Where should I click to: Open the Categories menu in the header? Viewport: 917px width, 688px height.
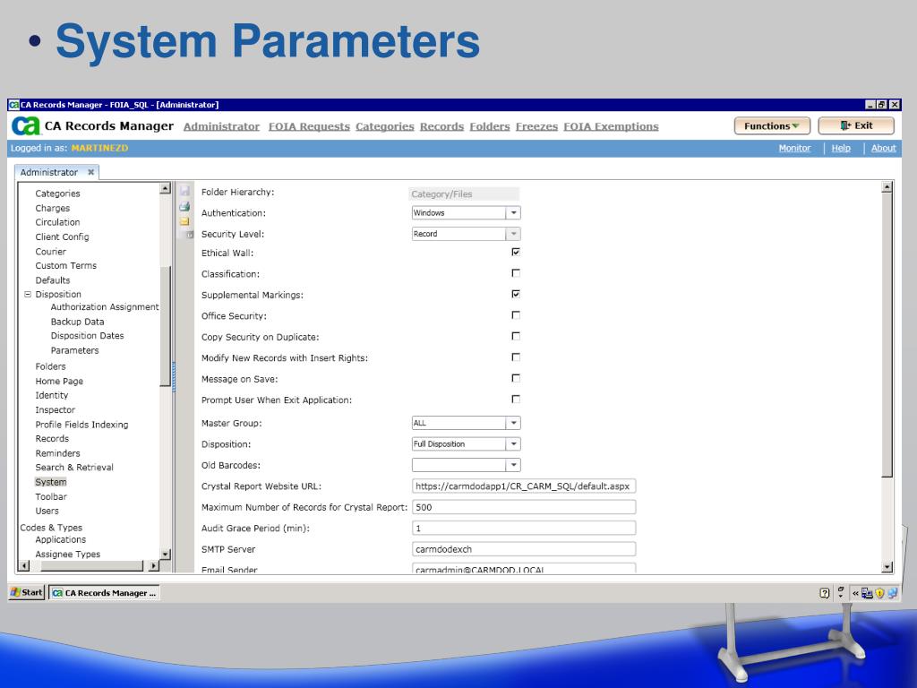click(x=385, y=126)
